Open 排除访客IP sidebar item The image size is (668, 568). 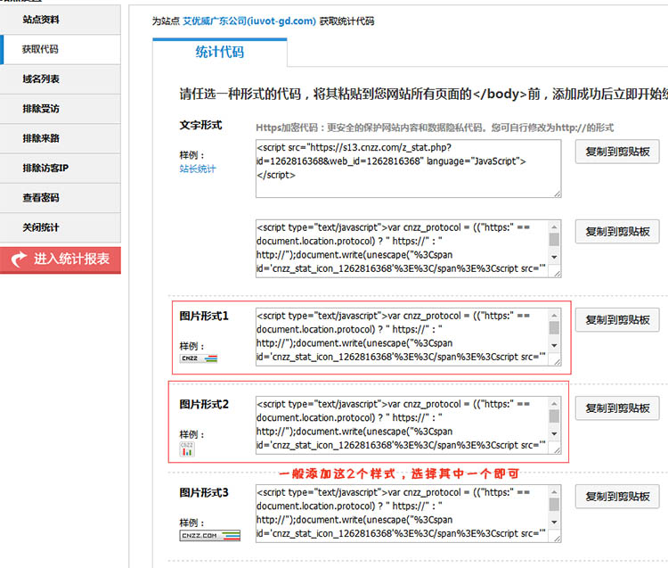[61, 169]
